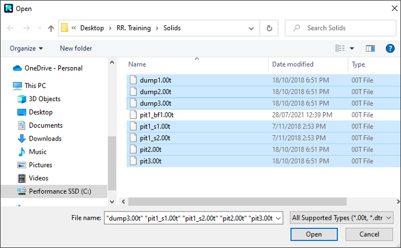Click the New folder button
This screenshot has width=401, height=248.
click(76, 49)
